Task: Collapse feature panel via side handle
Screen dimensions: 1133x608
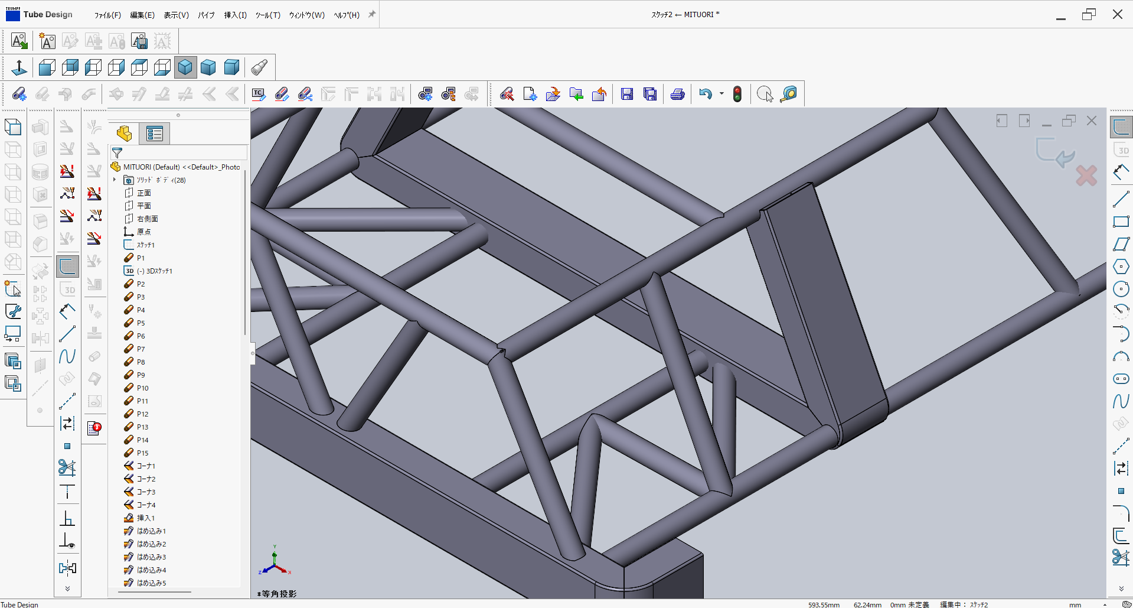Action: (x=253, y=353)
